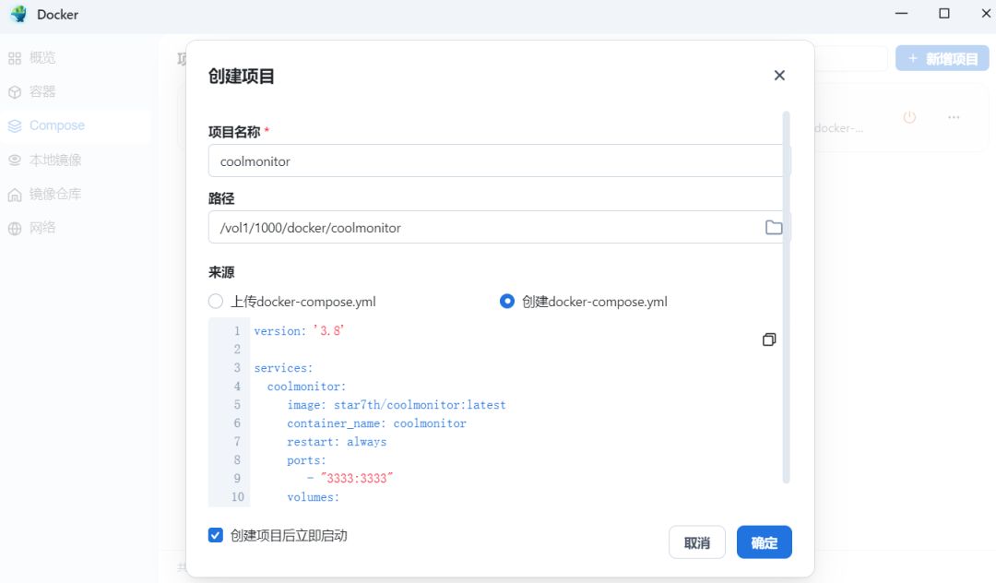This screenshot has height=583, width=996.
Task: Select 创建docker-compose.yml radio option
Action: pos(507,301)
